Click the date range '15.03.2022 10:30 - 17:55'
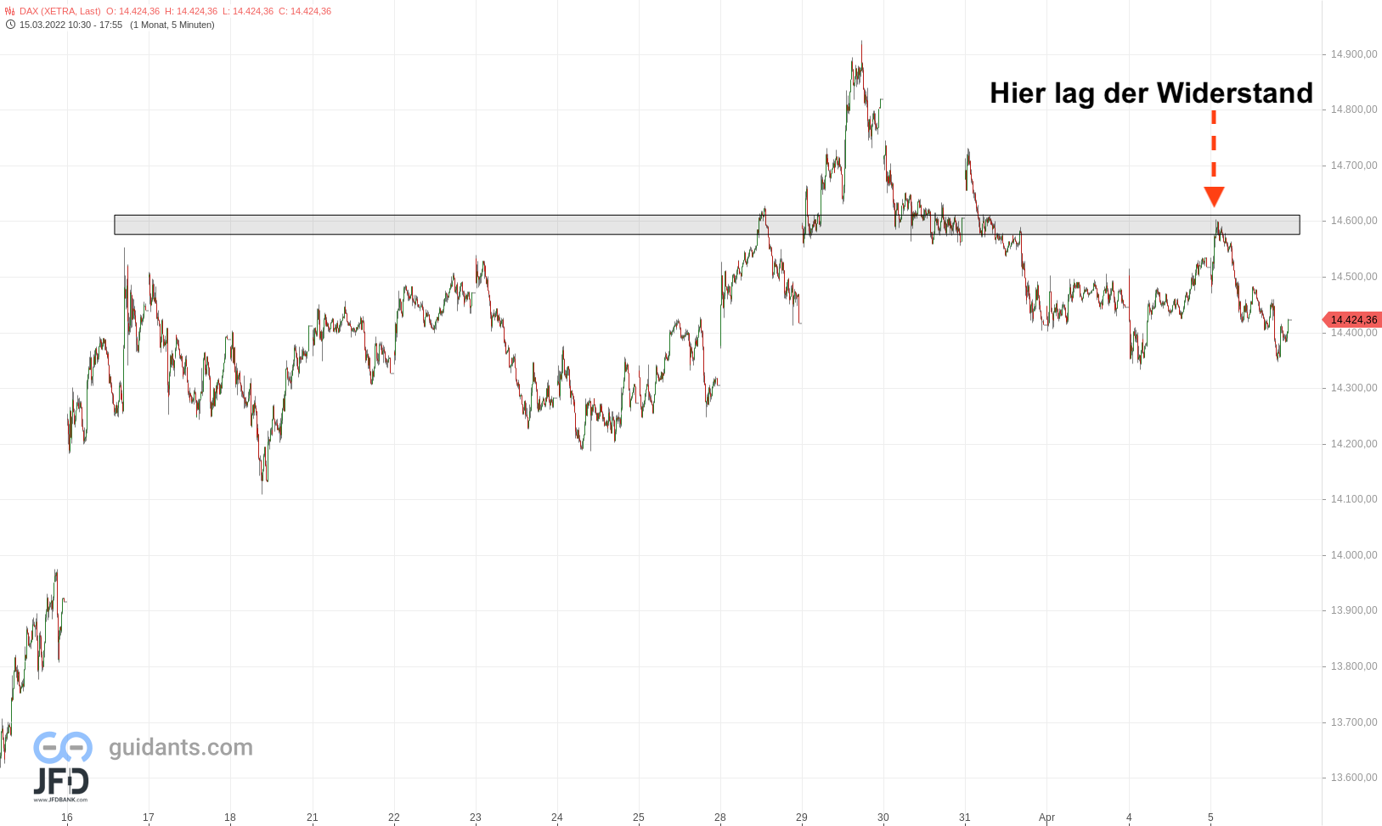The height and width of the screenshot is (826, 1382). click(71, 25)
